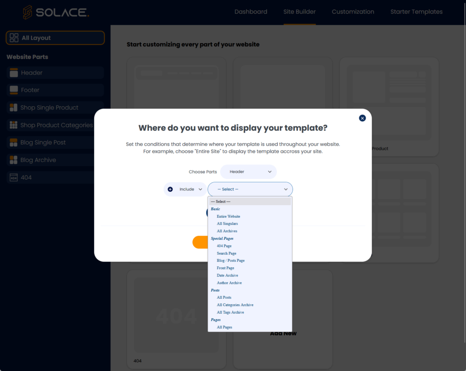Select the 404 Page option

pyautogui.click(x=224, y=246)
